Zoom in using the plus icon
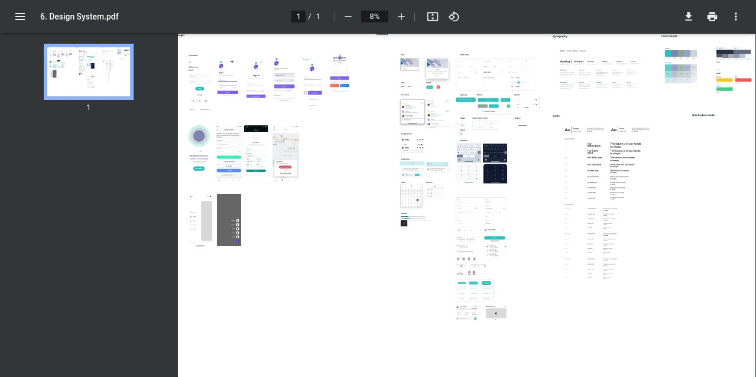 tap(401, 17)
